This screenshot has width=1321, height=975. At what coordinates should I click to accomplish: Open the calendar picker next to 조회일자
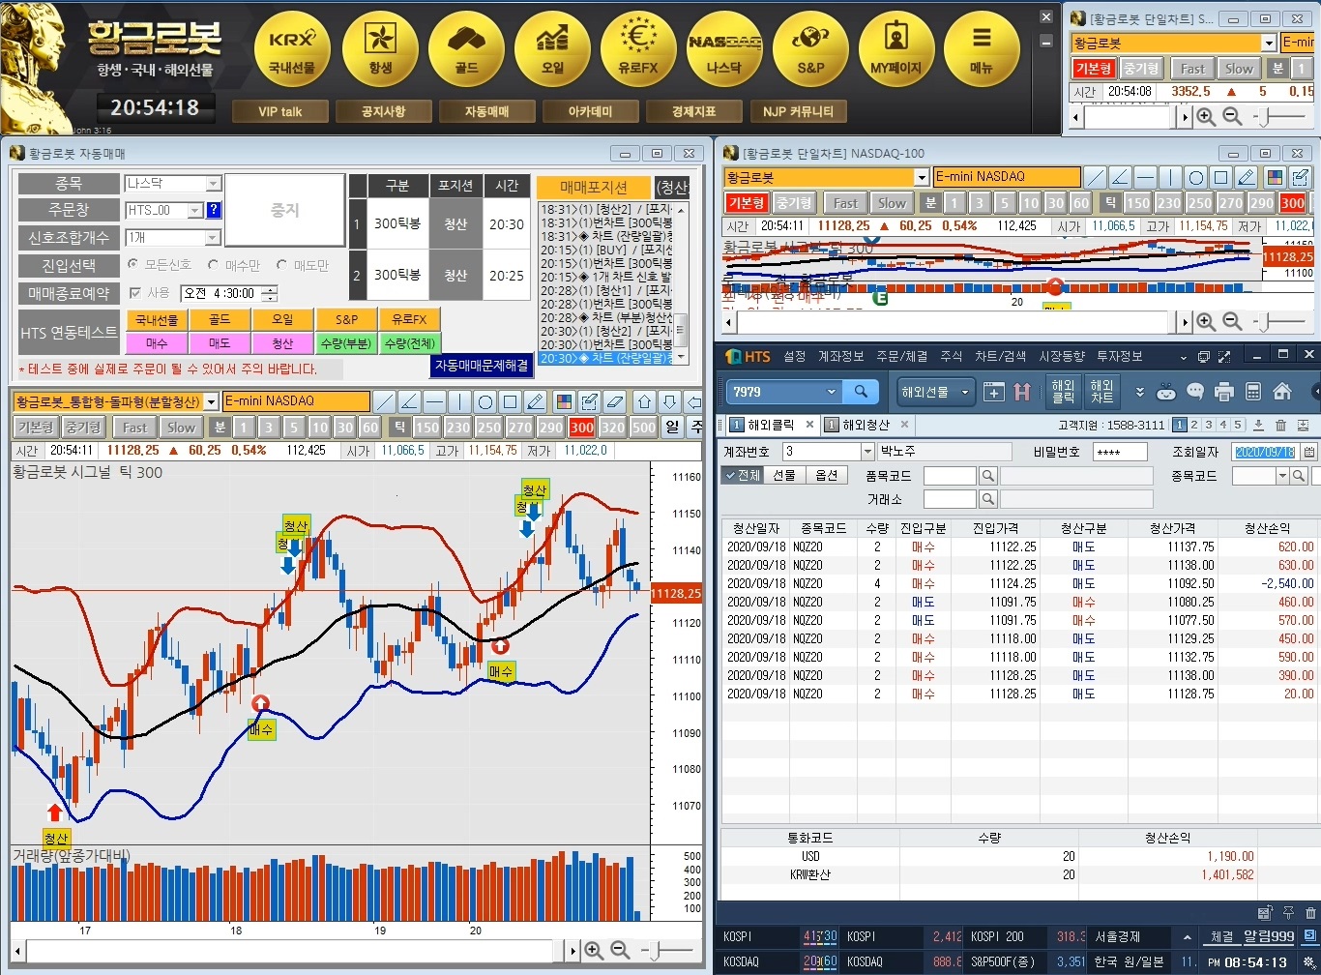pos(1309,452)
